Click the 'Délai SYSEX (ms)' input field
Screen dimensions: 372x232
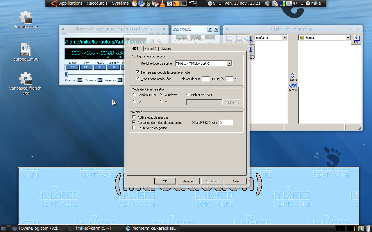pyautogui.click(x=226, y=123)
